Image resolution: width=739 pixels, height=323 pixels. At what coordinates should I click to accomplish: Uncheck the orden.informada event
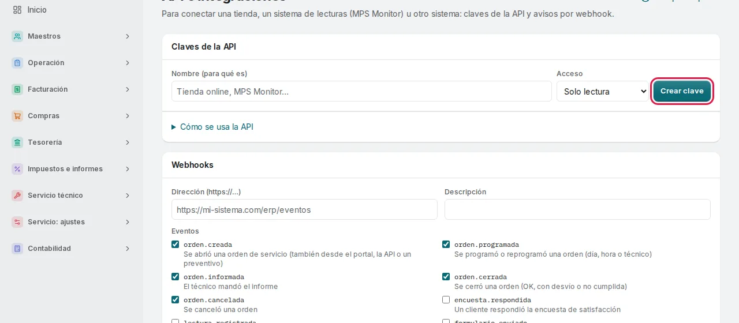coord(176,277)
